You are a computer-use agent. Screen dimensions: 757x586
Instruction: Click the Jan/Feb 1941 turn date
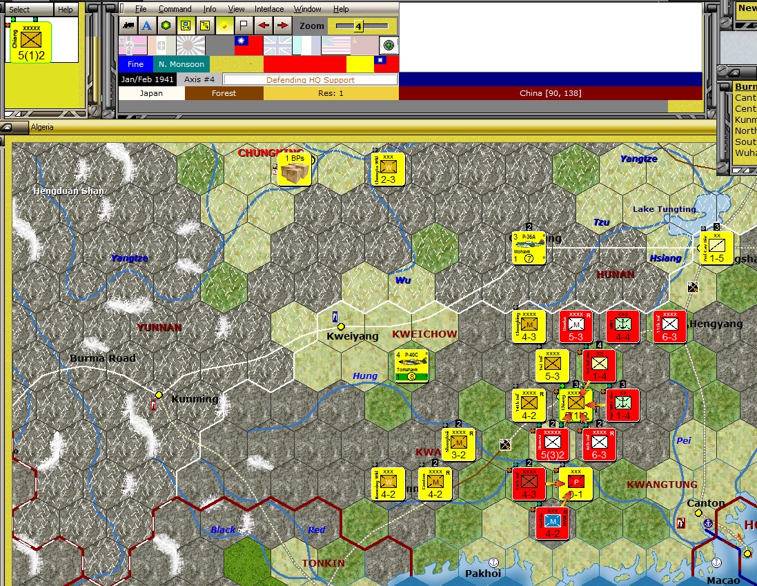click(x=147, y=79)
